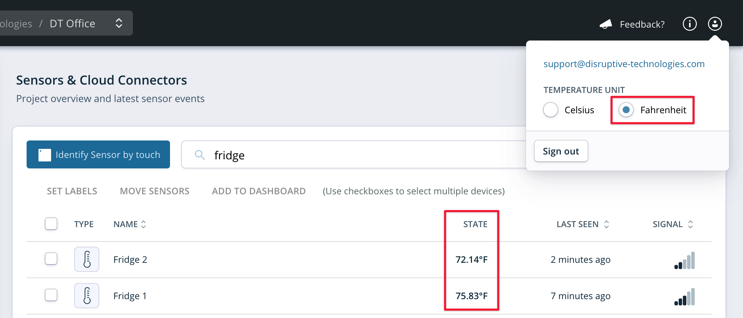
Task: Open the info circle icon
Action: (x=689, y=24)
